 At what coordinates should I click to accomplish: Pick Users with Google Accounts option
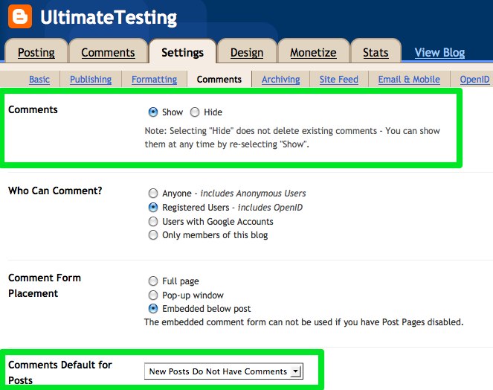click(153, 222)
